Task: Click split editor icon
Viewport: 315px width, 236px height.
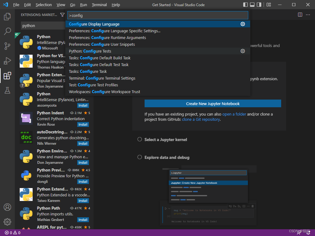Action: pos(300,15)
